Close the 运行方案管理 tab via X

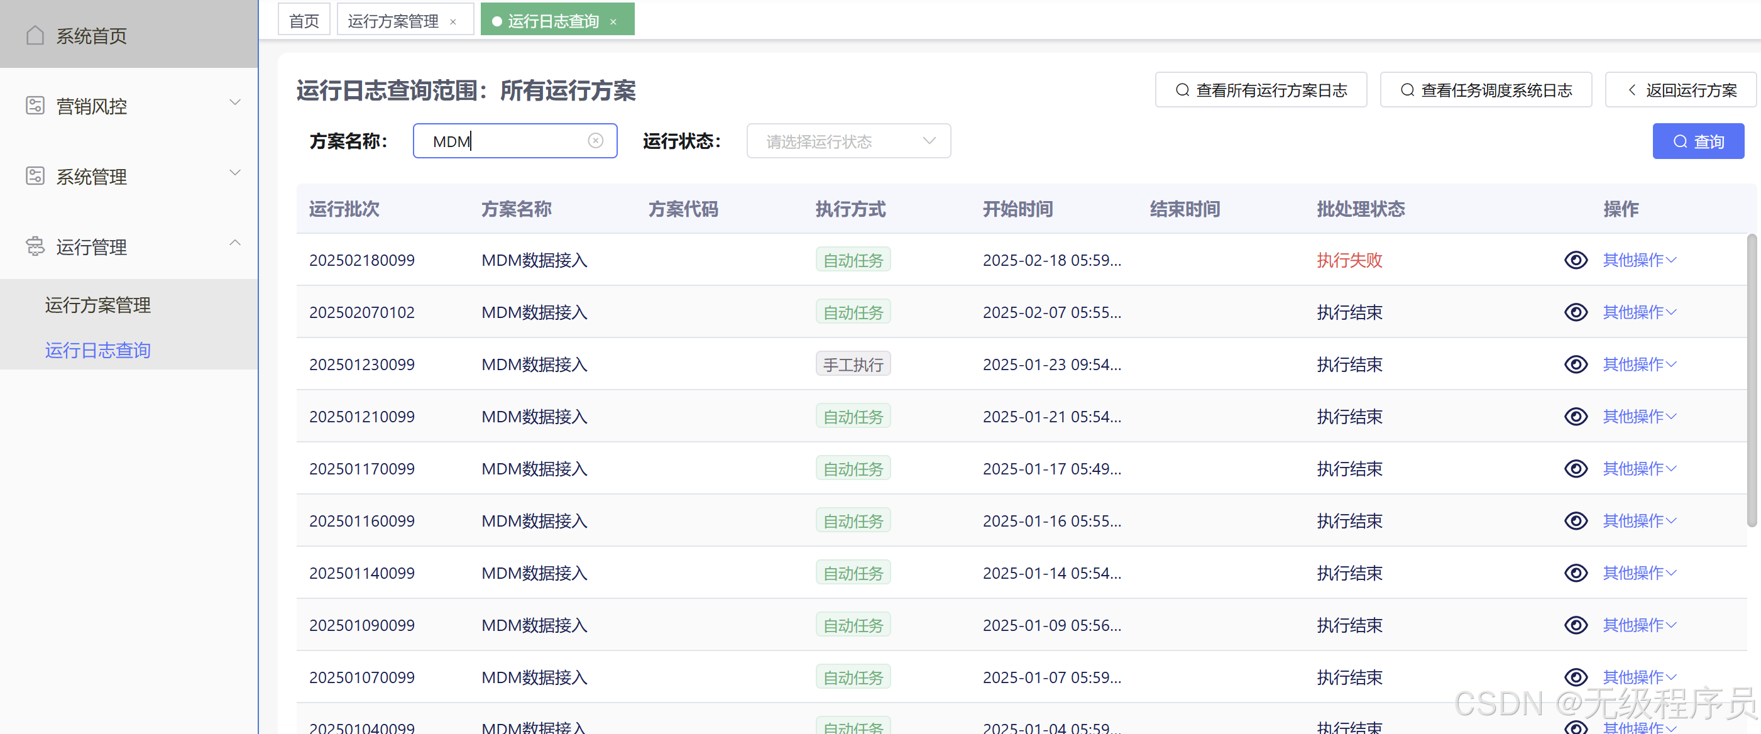tap(453, 22)
